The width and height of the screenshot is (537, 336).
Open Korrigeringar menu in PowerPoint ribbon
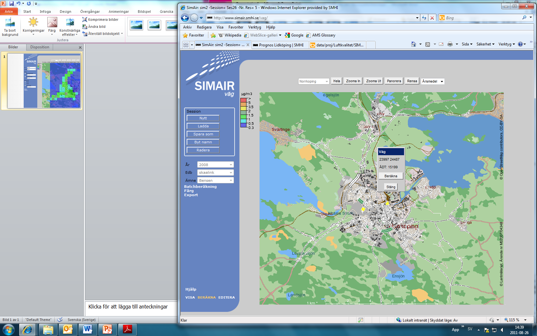[33, 26]
